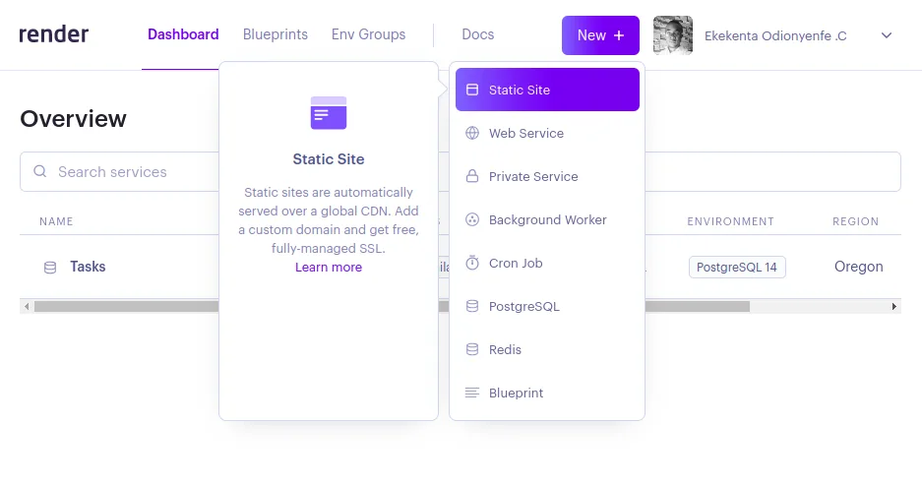
Task: Click the PostgreSQL database icon in menu
Action: coord(472,306)
